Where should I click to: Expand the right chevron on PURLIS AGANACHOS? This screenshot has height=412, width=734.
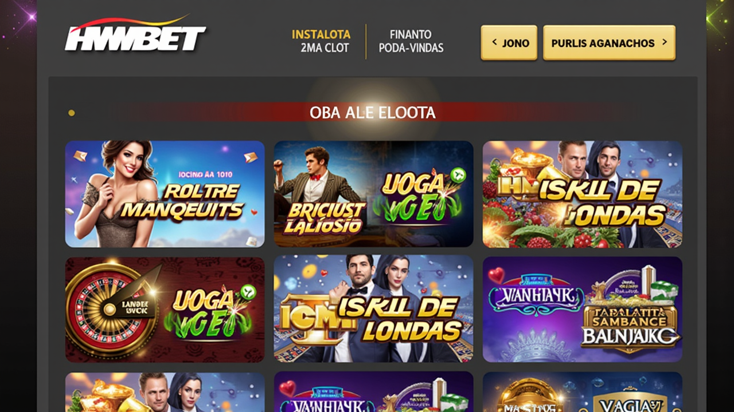tap(665, 42)
